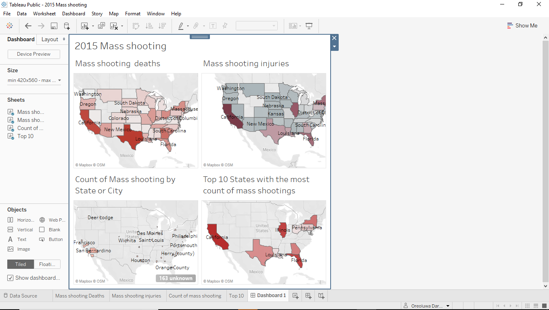
Task: Save the workbook using the save icon
Action: tap(54, 25)
